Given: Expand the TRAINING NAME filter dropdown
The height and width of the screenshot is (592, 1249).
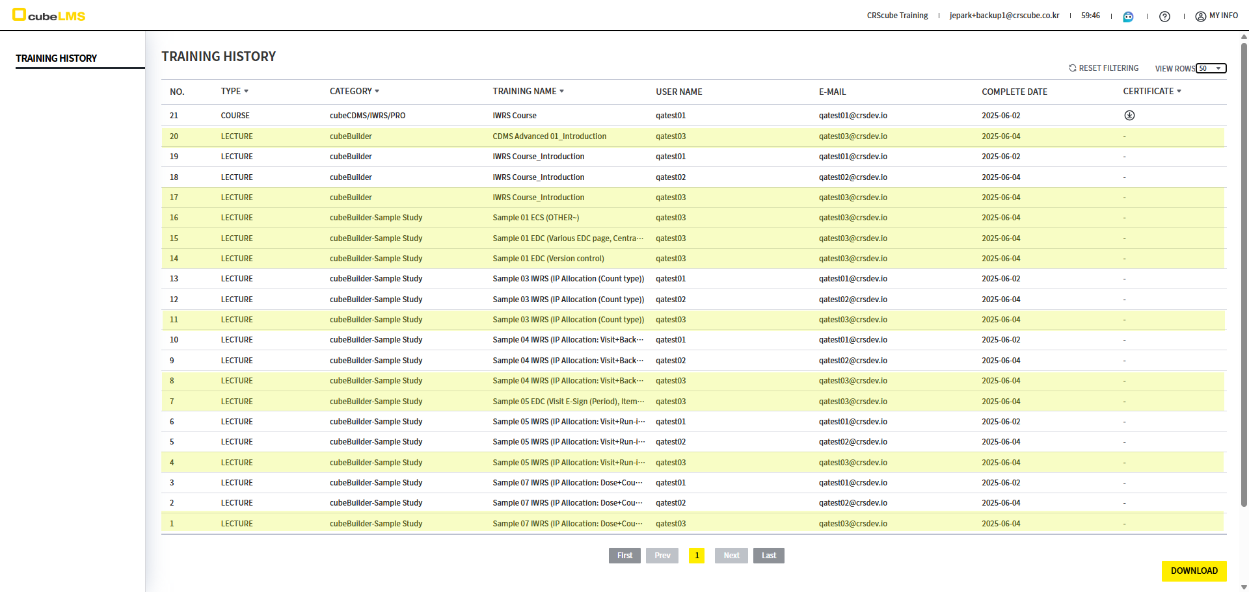Looking at the screenshot, I should tap(561, 92).
